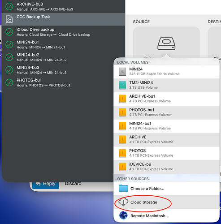Image resolution: width=221 pixels, height=224 pixels.
Task: Click "245.11 GB Apple Fabric Volume" text
Action: coord(154,74)
